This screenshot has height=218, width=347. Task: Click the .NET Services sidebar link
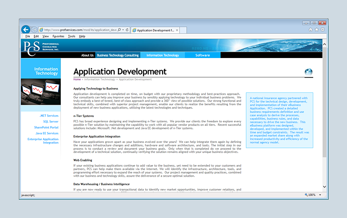click(49, 116)
